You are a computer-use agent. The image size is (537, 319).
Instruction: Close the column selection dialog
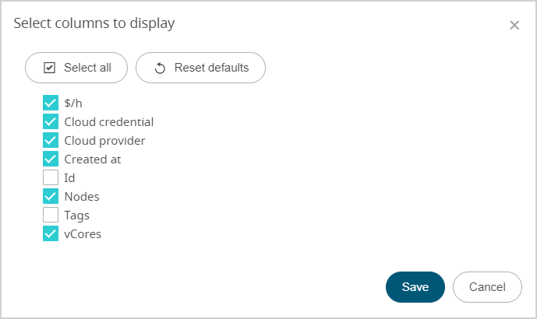514,25
